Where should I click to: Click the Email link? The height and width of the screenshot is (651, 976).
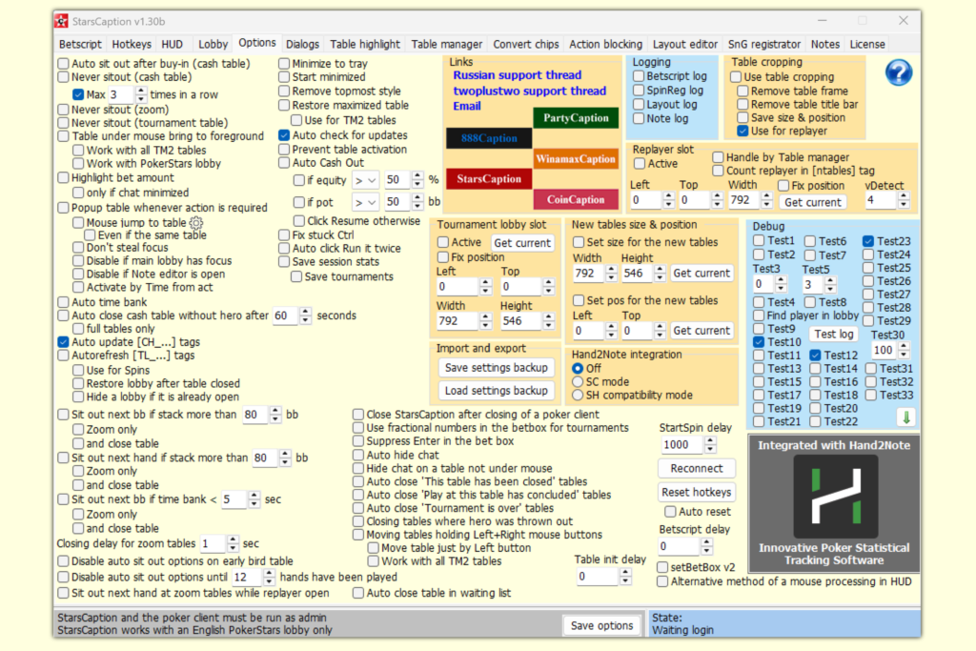(467, 106)
